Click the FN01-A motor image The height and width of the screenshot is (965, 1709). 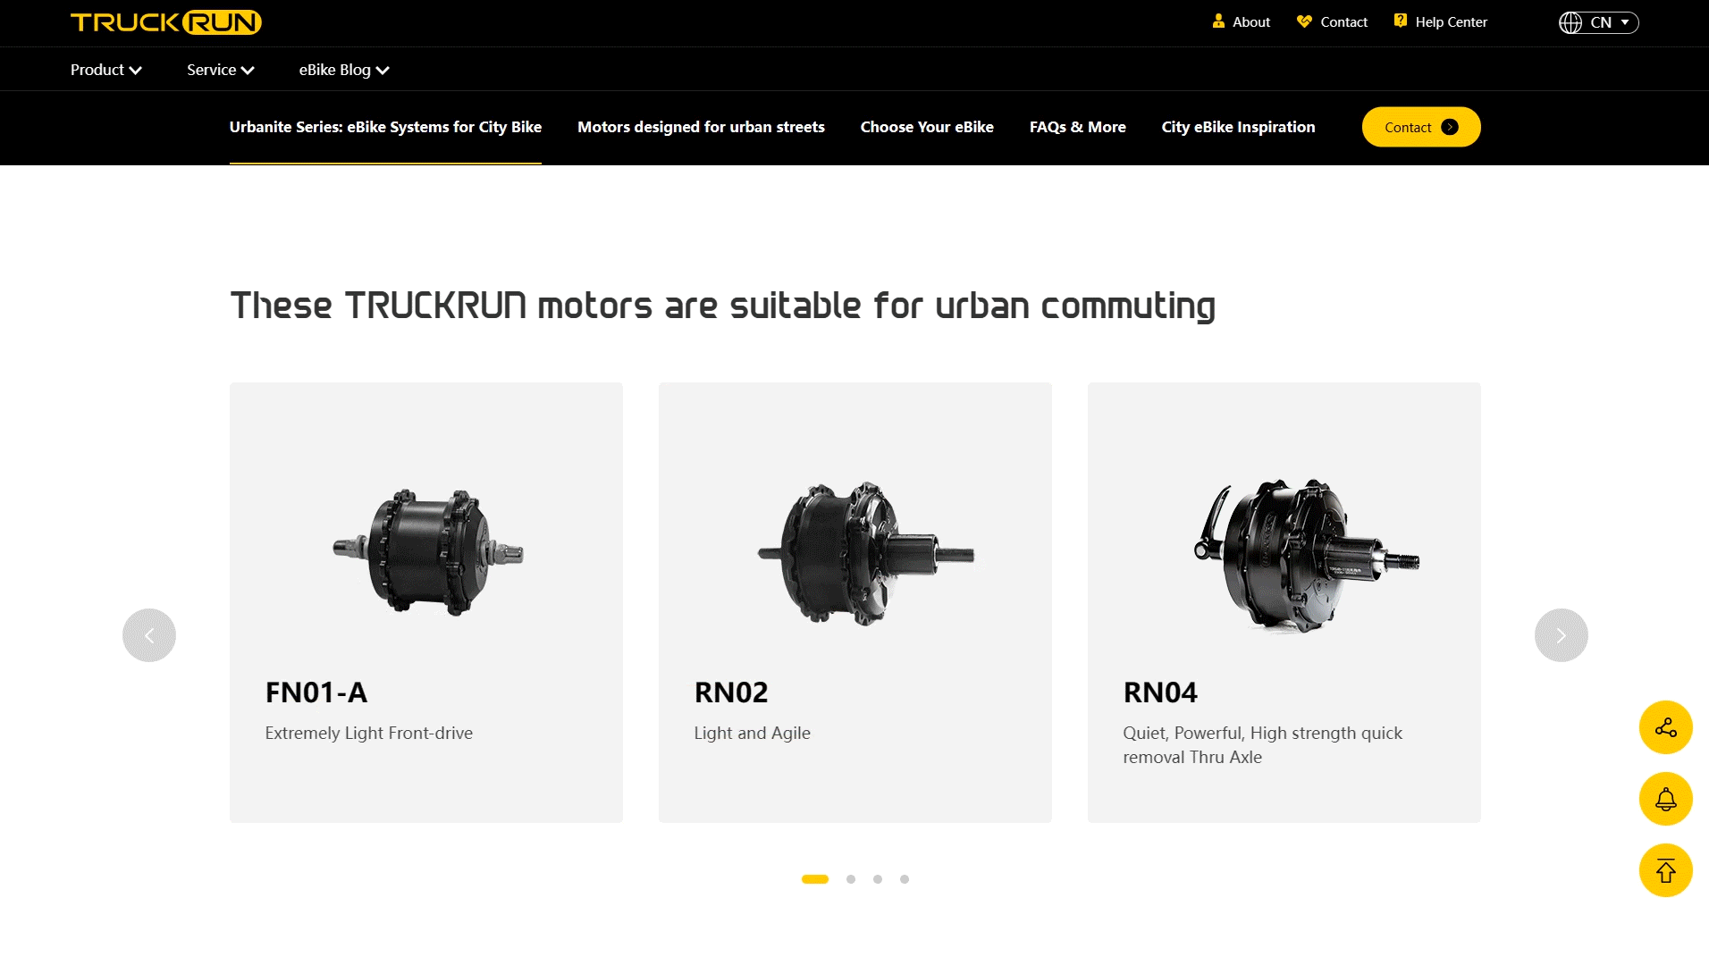point(427,552)
